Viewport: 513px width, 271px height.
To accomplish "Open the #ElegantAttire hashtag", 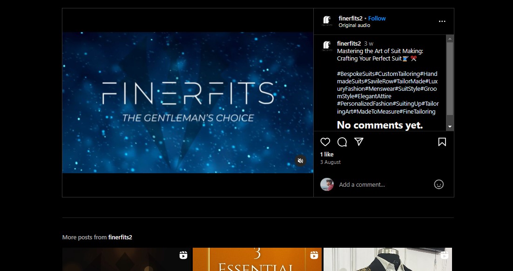I will (x=373, y=96).
